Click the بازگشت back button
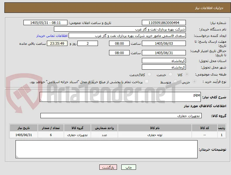 [108, 167]
